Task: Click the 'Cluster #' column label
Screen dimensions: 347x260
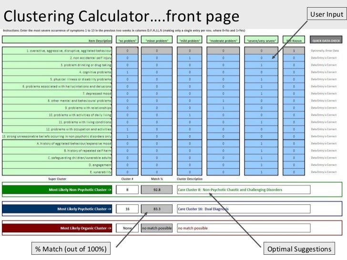Action: coord(127,179)
